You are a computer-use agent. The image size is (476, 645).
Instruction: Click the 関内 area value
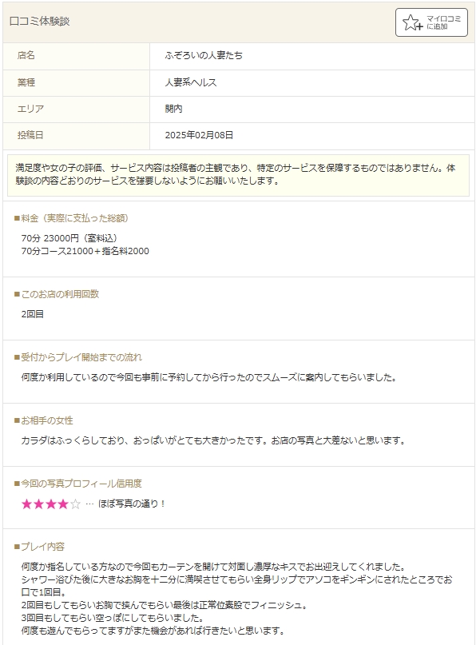[173, 109]
